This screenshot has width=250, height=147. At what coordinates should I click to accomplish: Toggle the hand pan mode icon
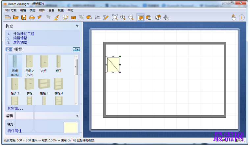(234, 17)
